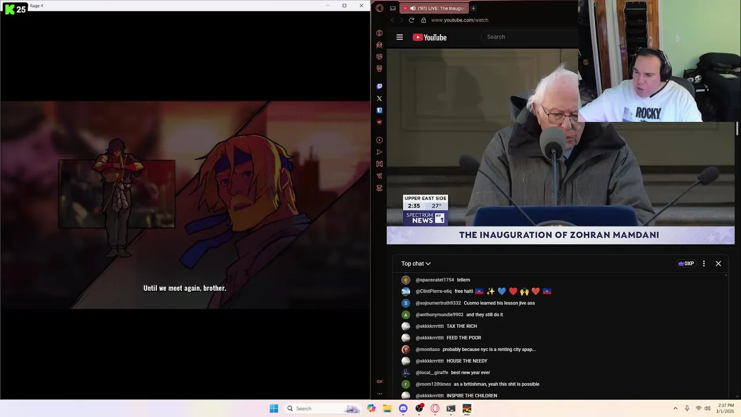The height and width of the screenshot is (417, 741).
Task: Click the OXP badge in chat header
Action: pyautogui.click(x=686, y=264)
